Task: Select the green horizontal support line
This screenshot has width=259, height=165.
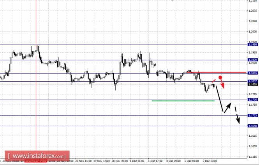Action: 183,101
